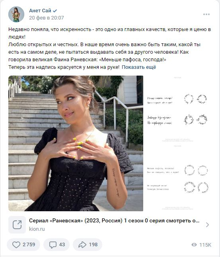Open the Сериал «Раневская» link title

pyautogui.click(x=114, y=221)
